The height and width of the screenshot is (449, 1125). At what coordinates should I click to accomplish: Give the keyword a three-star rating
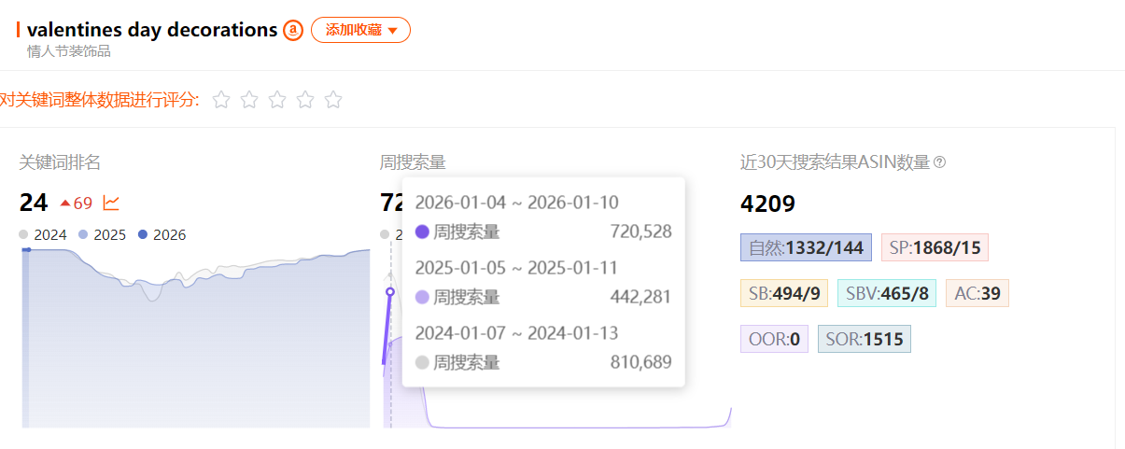[277, 100]
